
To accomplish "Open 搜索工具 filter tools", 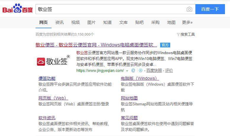I will pos(186,34).
